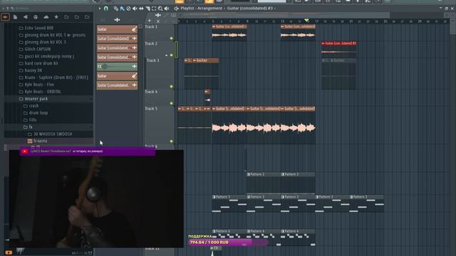Select the green FX automation clip in picker
The image size is (456, 256).
click(x=117, y=66)
